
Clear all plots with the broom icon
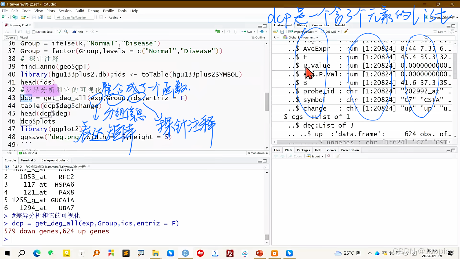click(x=338, y=156)
